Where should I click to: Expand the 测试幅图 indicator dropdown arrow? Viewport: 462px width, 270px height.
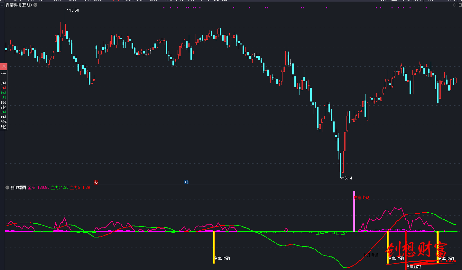coord(7,188)
